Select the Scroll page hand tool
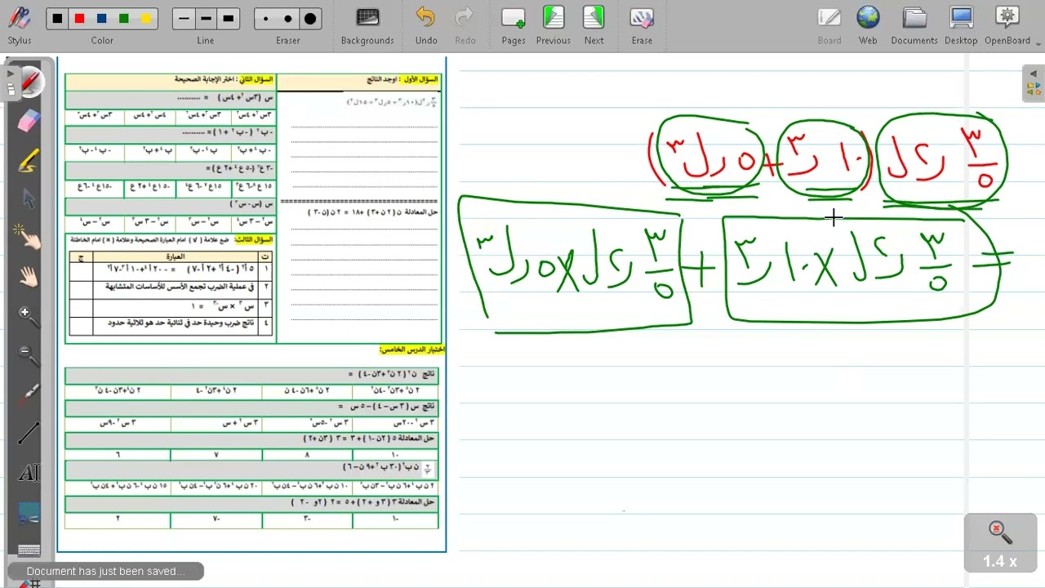Screen dimensions: 1045x588 [x=29, y=277]
